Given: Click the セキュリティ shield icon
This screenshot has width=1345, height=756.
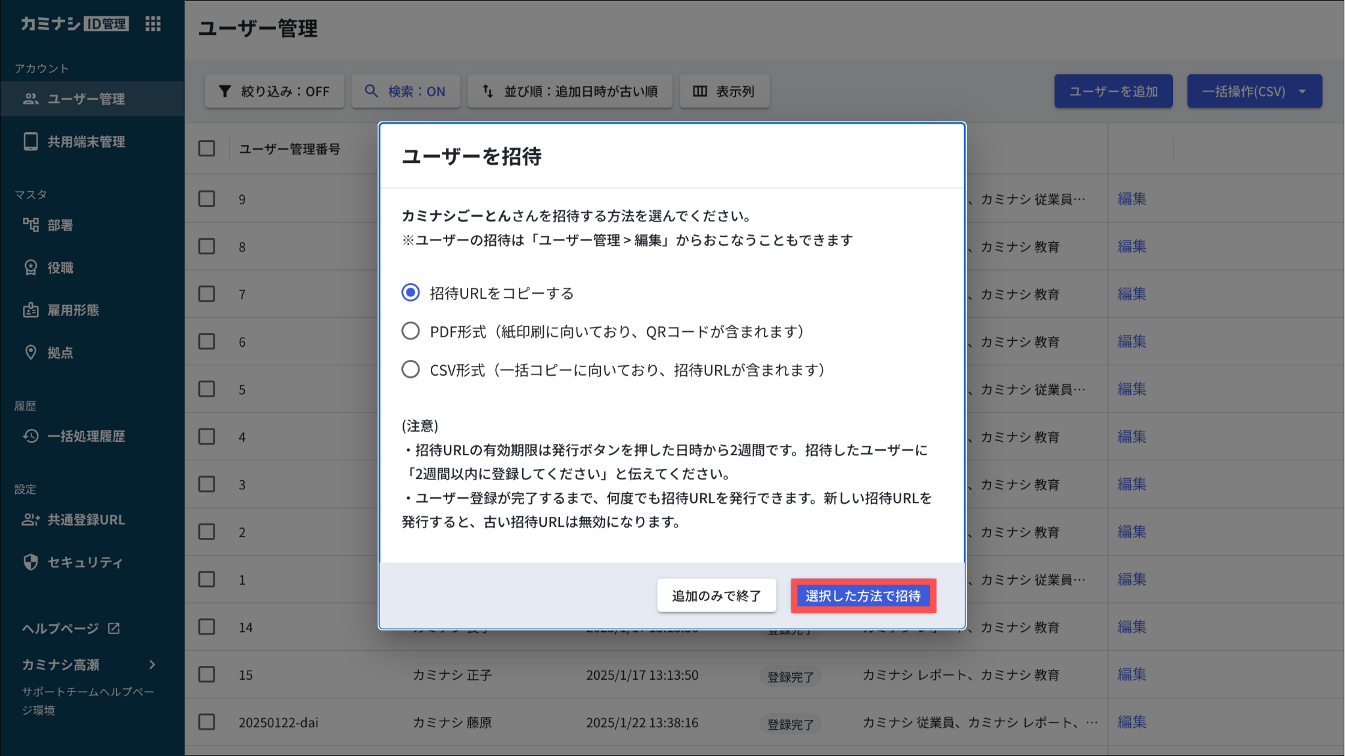Looking at the screenshot, I should tap(31, 562).
